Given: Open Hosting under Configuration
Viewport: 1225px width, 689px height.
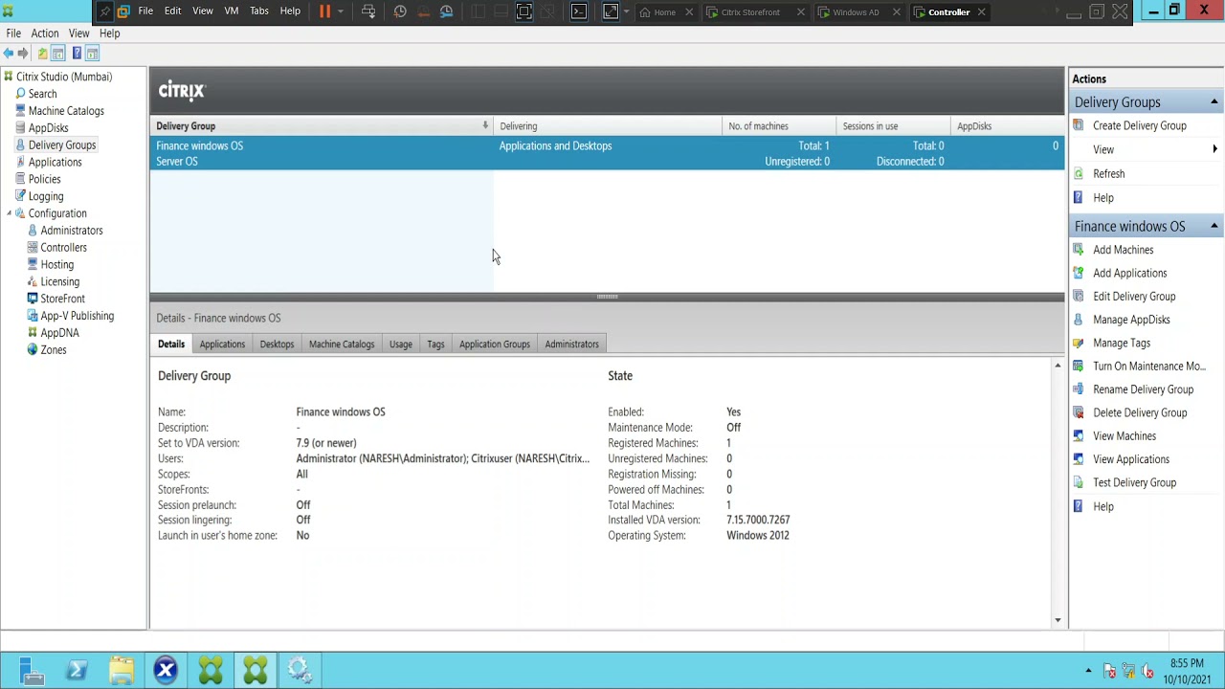Looking at the screenshot, I should tap(56, 265).
